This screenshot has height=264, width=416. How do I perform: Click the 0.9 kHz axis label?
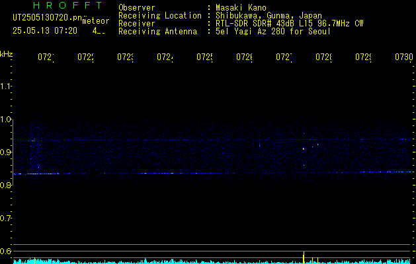tap(5, 152)
